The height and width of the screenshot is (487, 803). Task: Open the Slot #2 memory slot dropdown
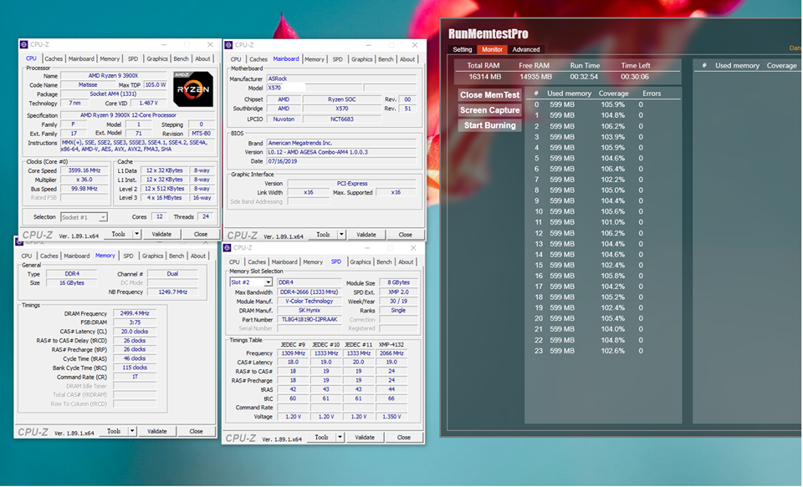251,282
